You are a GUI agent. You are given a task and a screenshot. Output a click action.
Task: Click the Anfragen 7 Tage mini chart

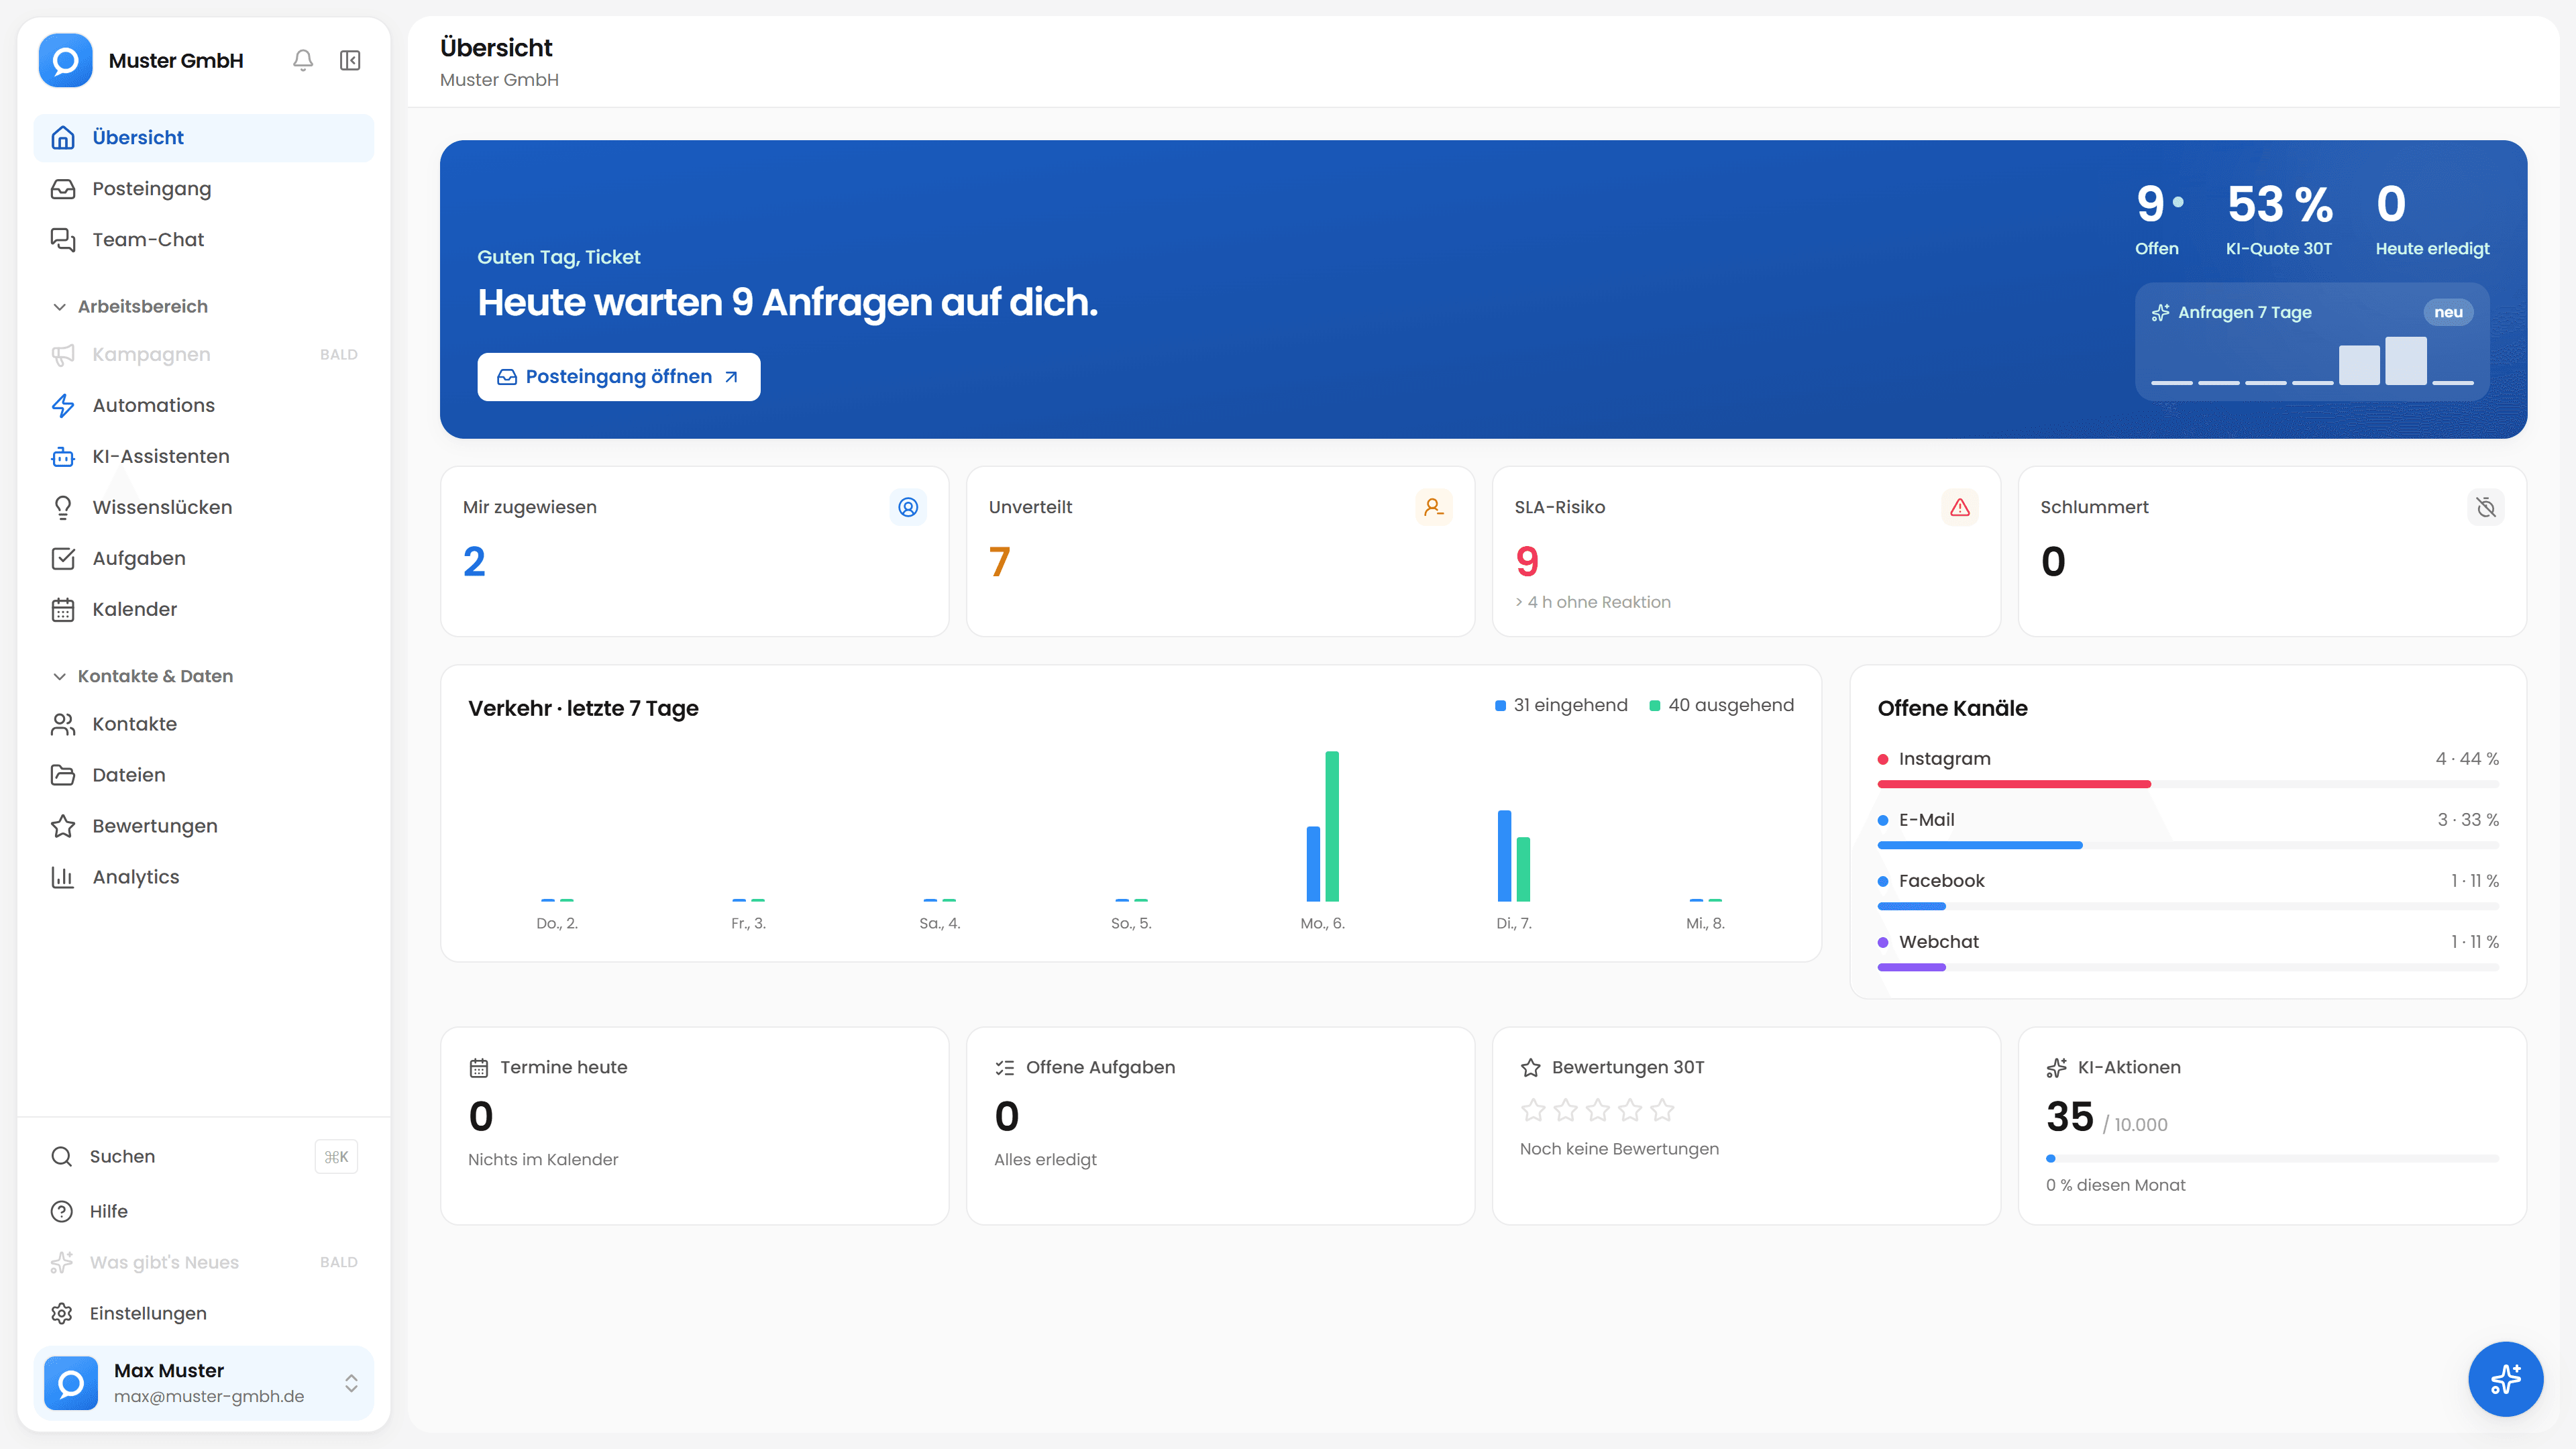point(2312,360)
